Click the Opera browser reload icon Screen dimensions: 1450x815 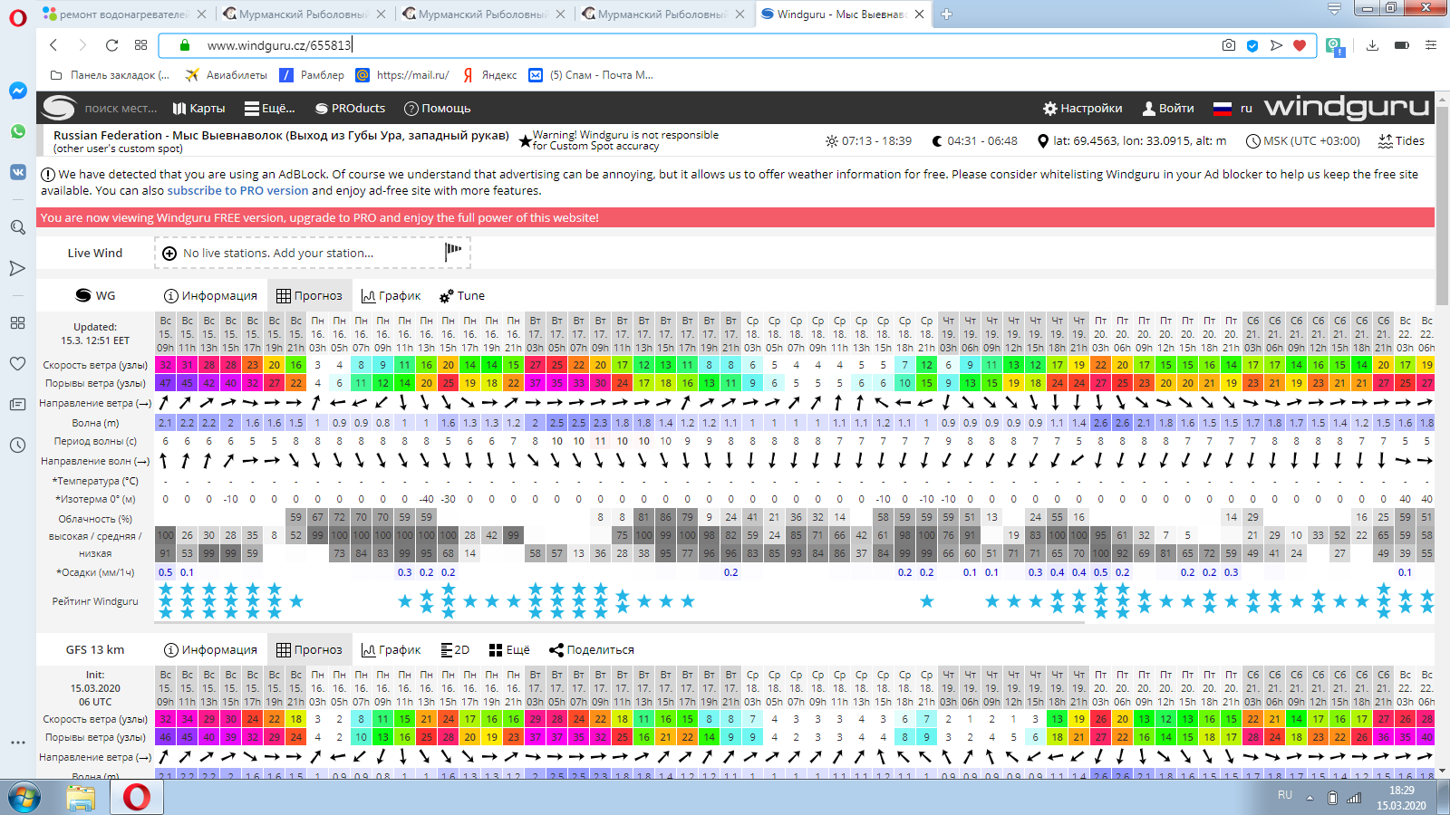[x=111, y=45]
